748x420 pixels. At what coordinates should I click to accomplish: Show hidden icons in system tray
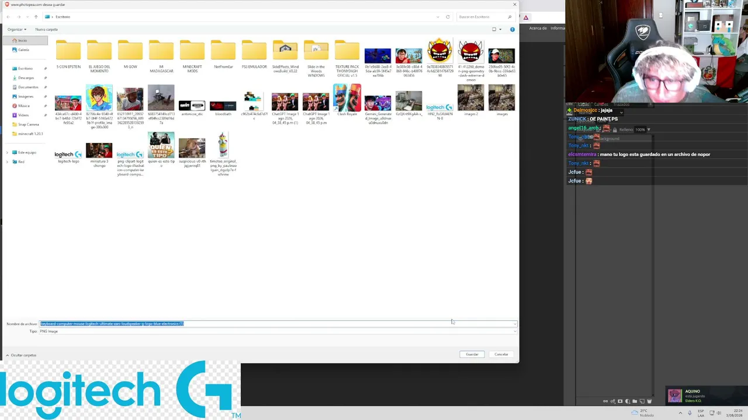[x=680, y=414]
